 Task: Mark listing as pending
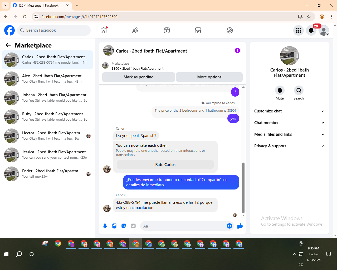(x=139, y=77)
